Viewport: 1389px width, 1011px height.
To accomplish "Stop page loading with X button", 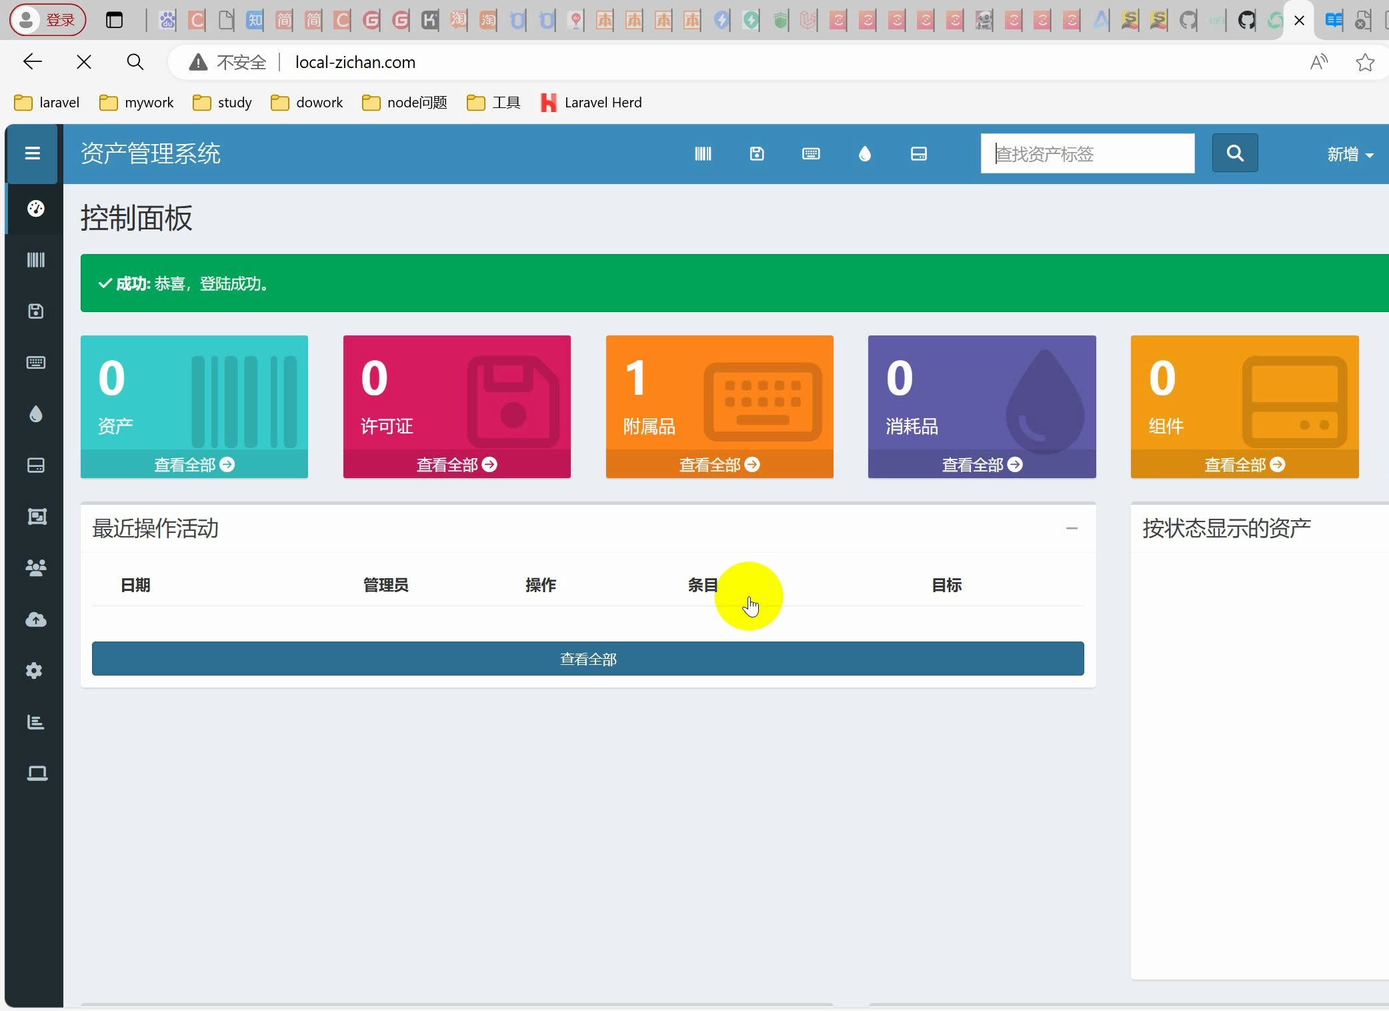I will point(84,62).
